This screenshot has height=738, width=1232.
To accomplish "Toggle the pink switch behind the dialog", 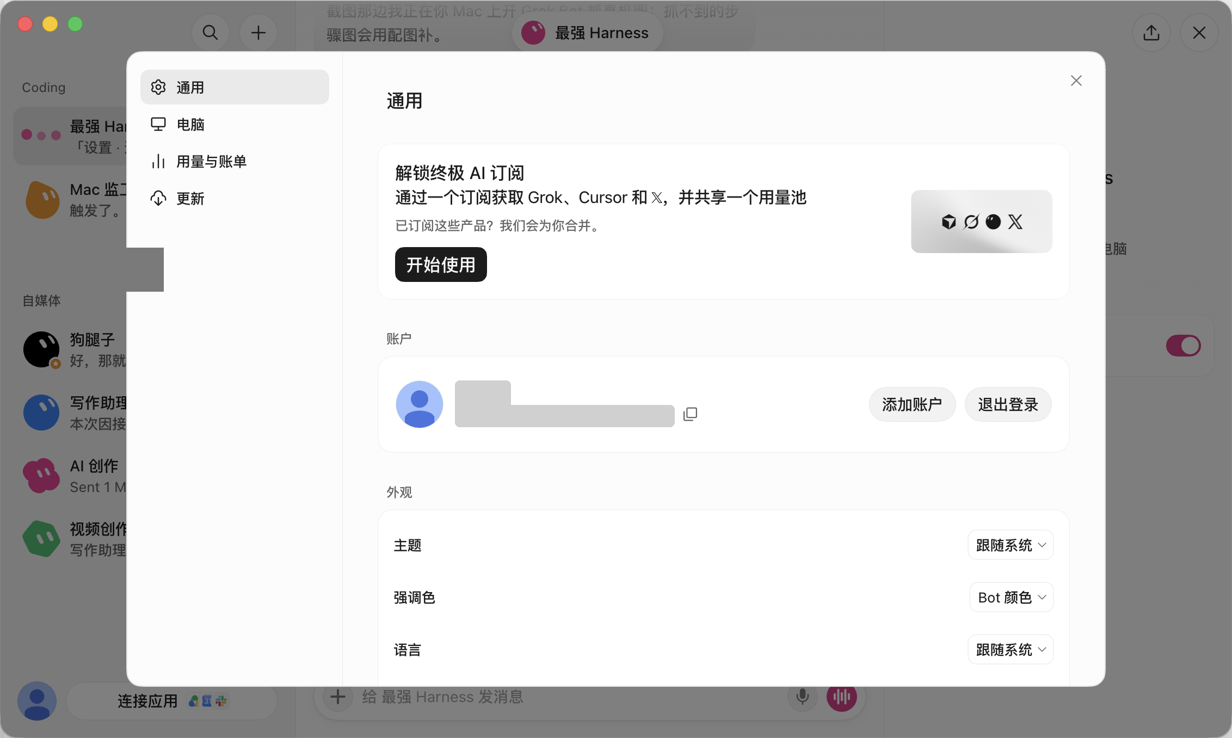I will 1183,346.
